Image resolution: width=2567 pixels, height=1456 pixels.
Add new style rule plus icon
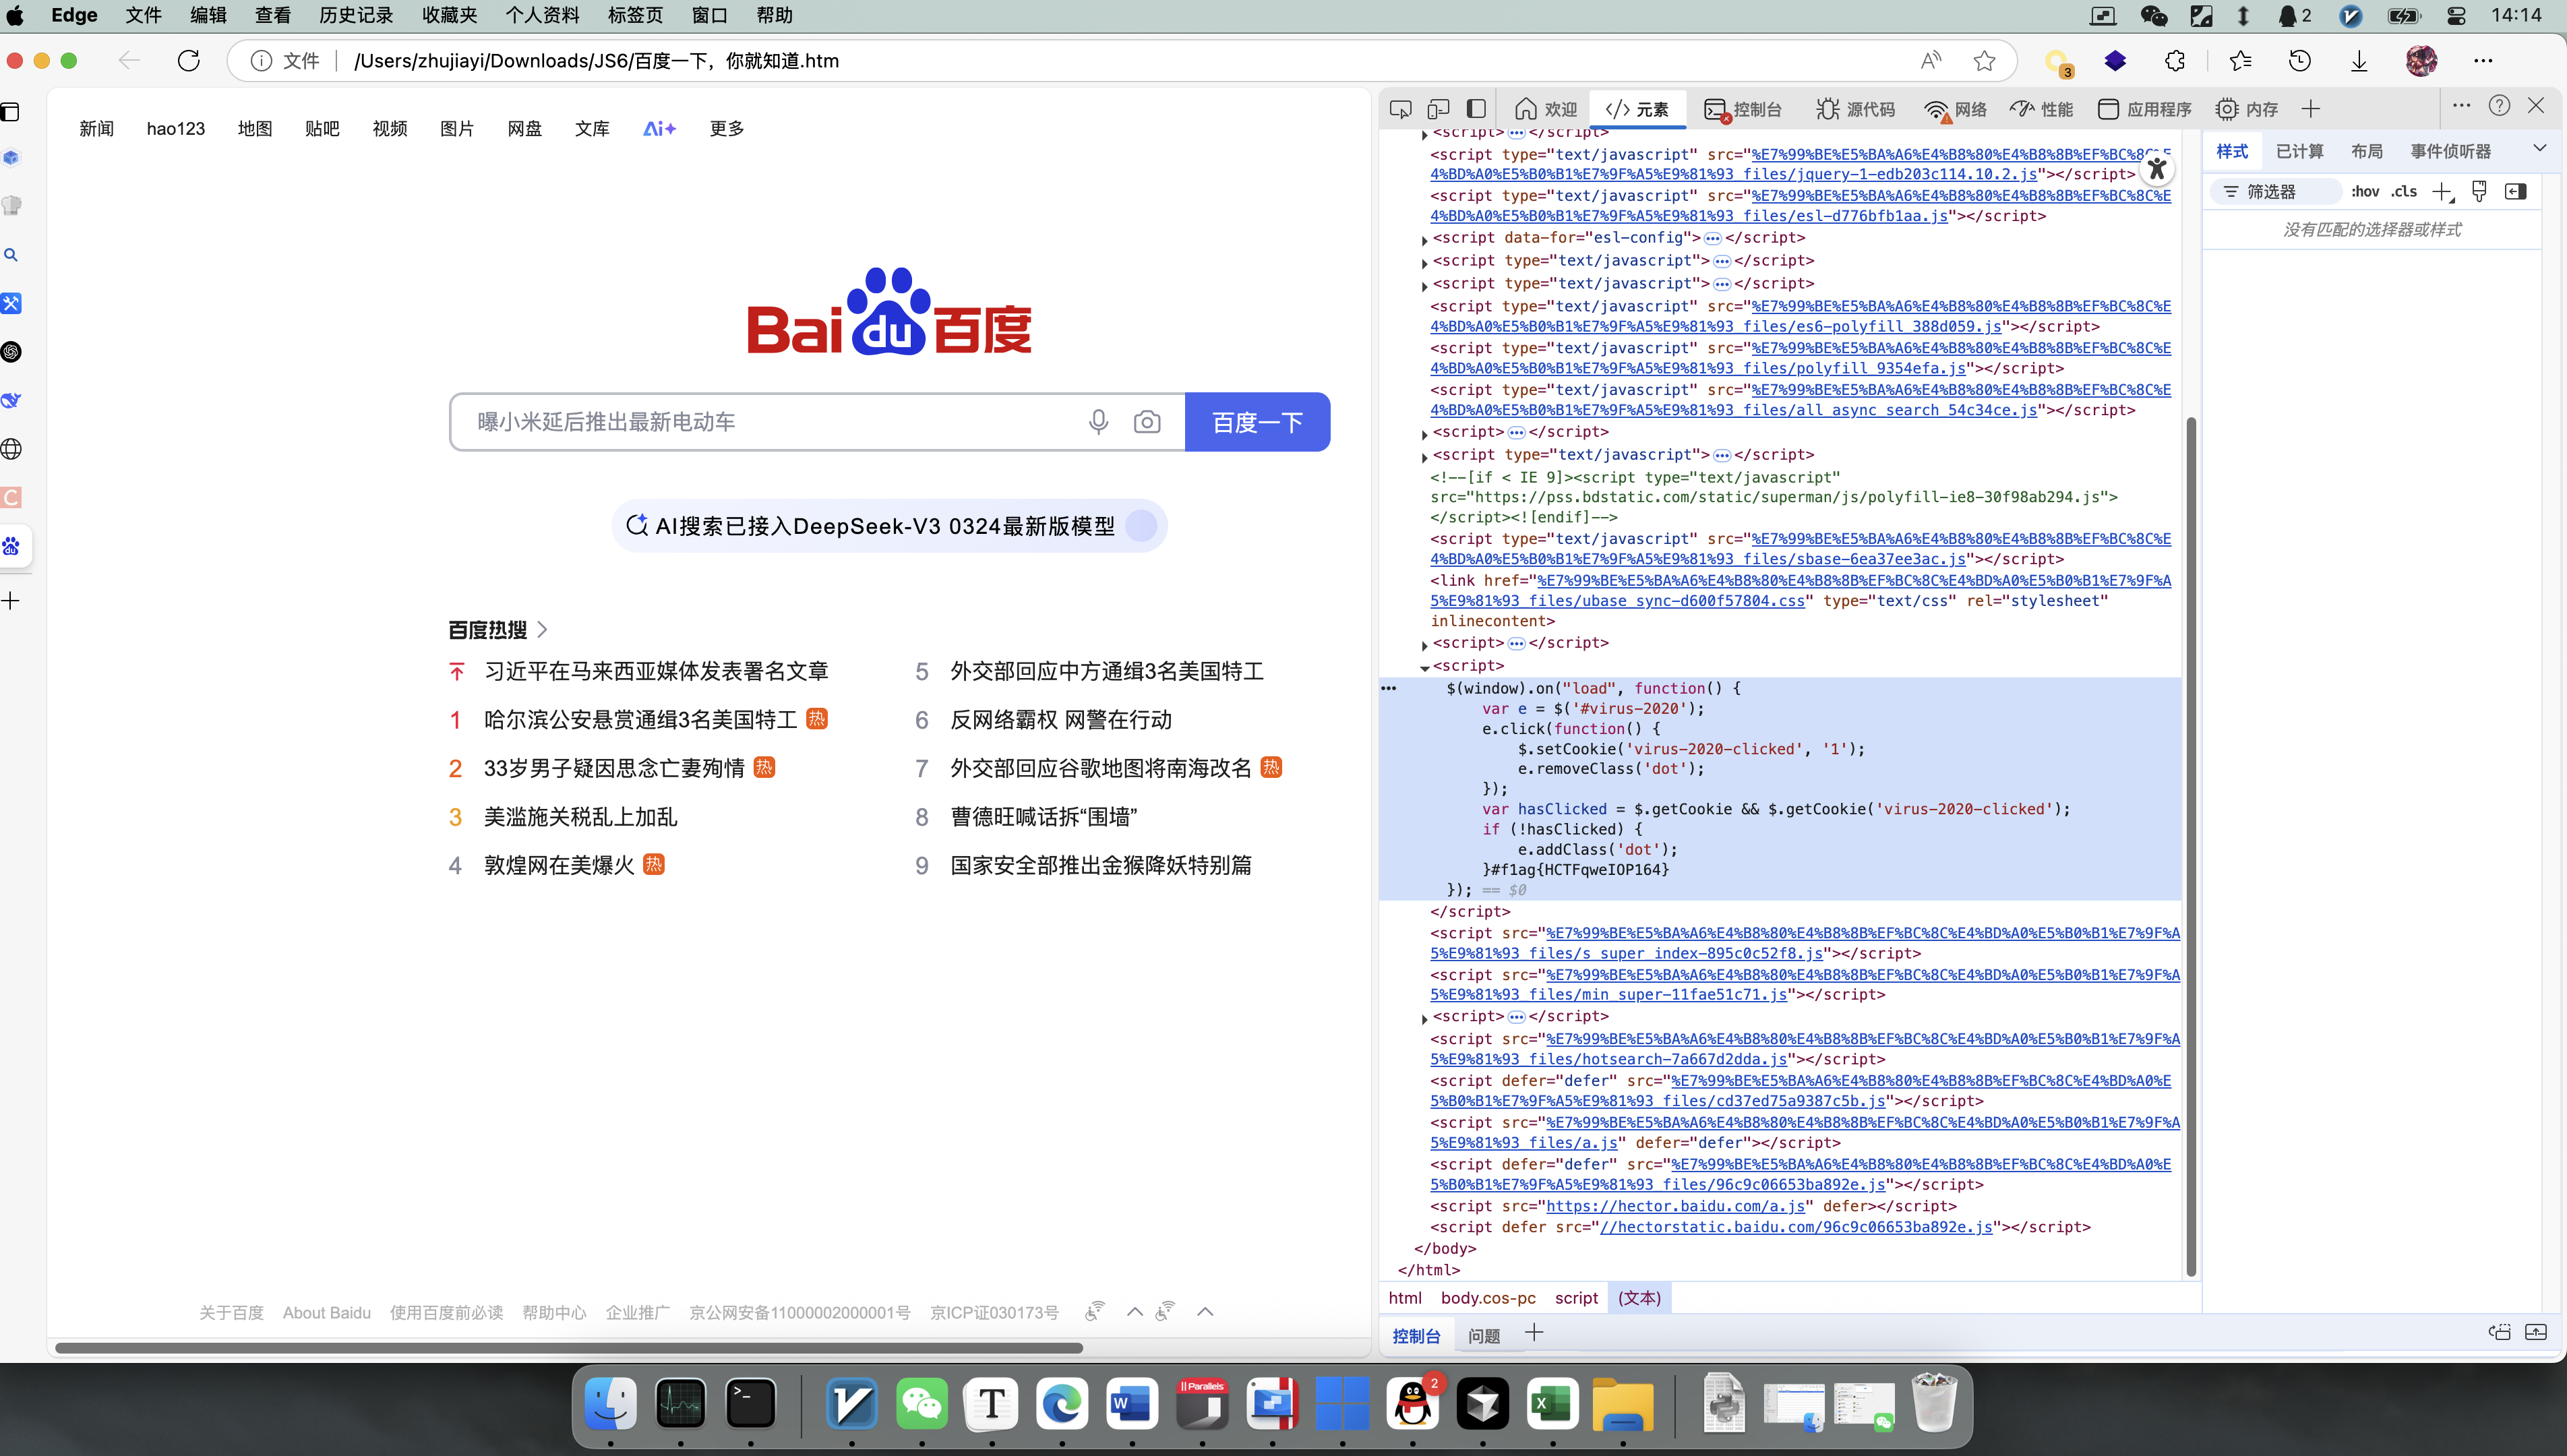point(2442,192)
